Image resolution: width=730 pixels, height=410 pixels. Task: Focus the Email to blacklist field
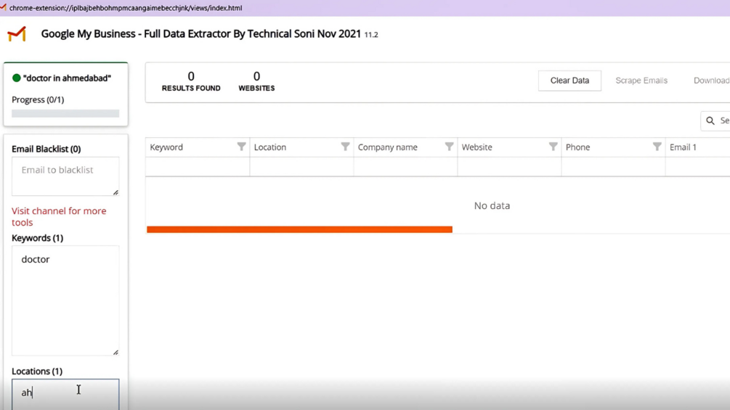point(65,176)
